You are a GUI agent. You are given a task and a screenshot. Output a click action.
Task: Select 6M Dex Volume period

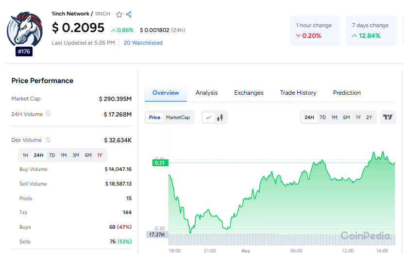click(x=88, y=155)
